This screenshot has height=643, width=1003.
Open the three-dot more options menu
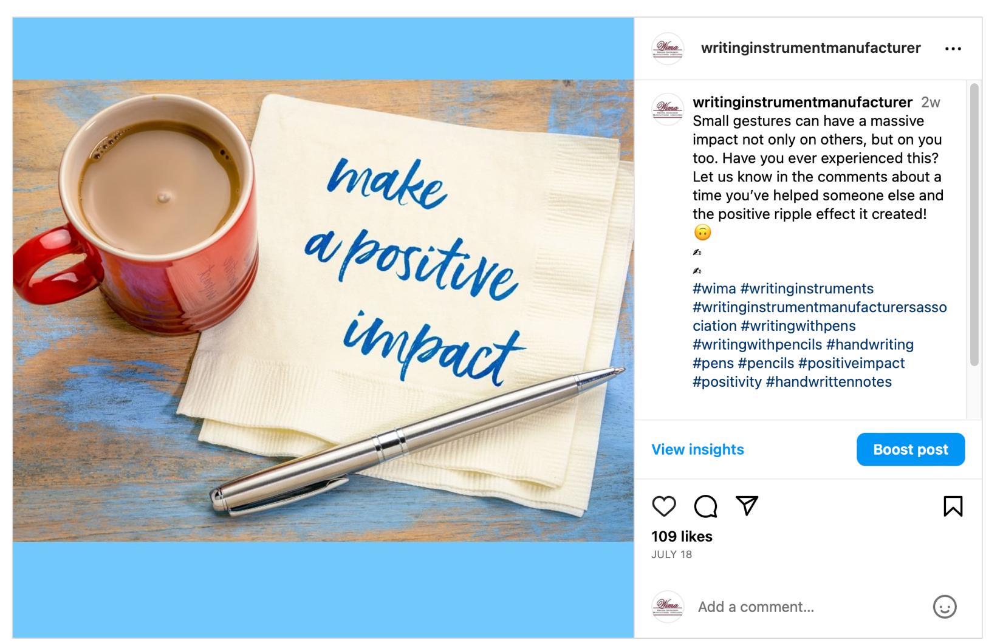(953, 49)
